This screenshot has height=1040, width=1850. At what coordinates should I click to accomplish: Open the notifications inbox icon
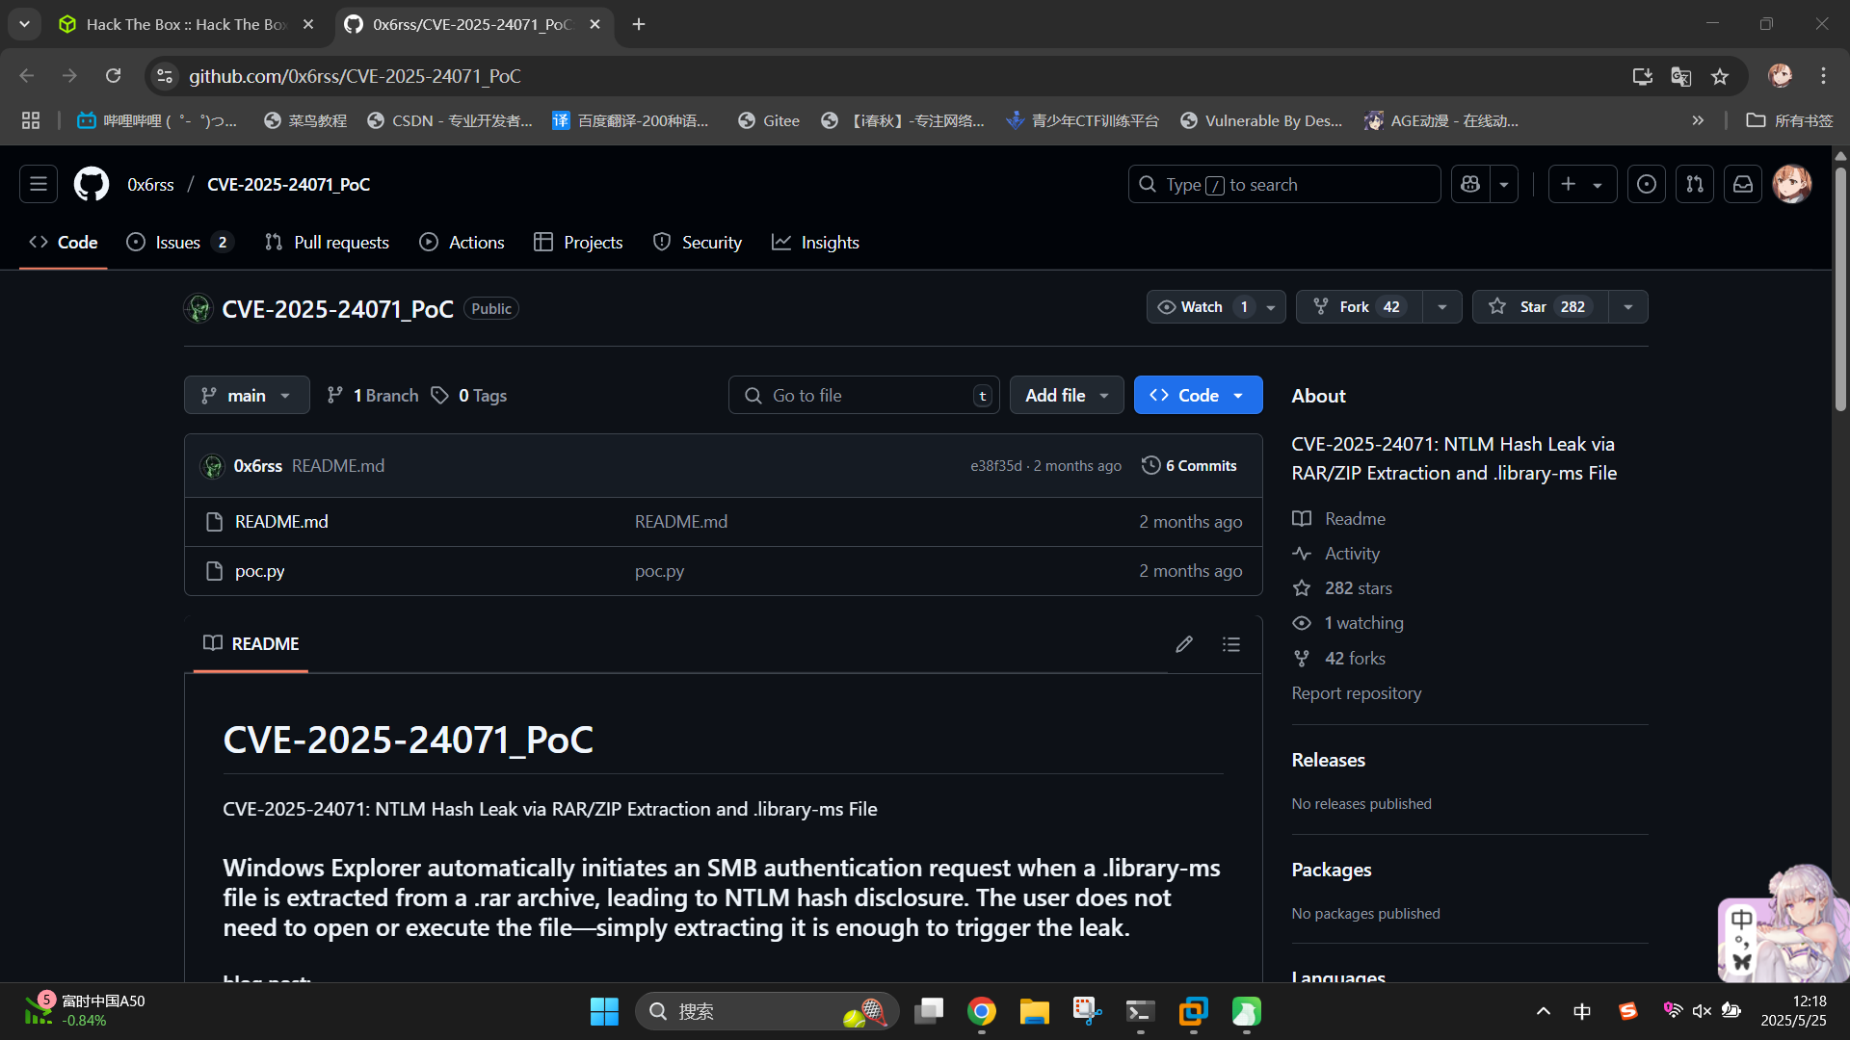point(1743,184)
